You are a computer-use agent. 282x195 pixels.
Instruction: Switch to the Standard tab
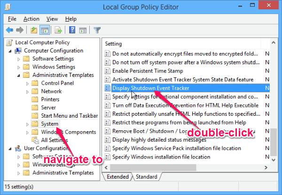[x=147, y=177]
